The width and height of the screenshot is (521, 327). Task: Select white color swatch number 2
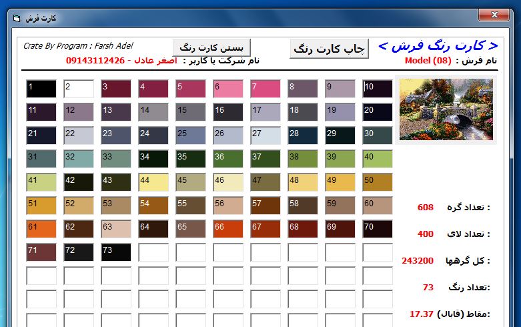[x=79, y=89]
